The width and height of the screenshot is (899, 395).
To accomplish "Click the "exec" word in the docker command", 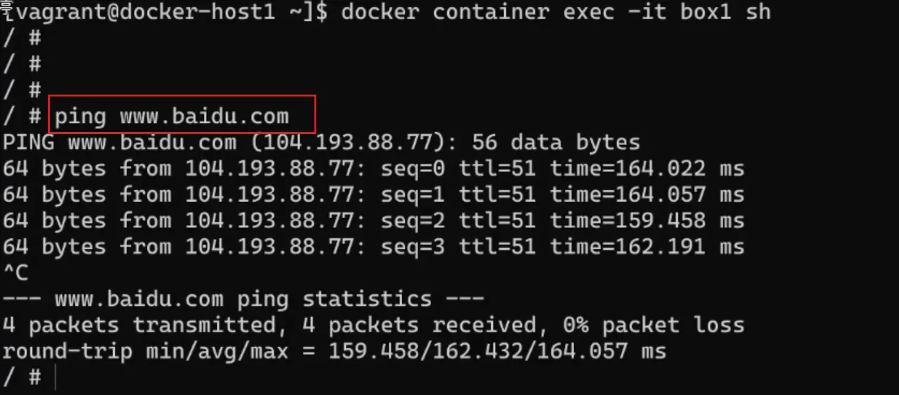I will (x=589, y=12).
